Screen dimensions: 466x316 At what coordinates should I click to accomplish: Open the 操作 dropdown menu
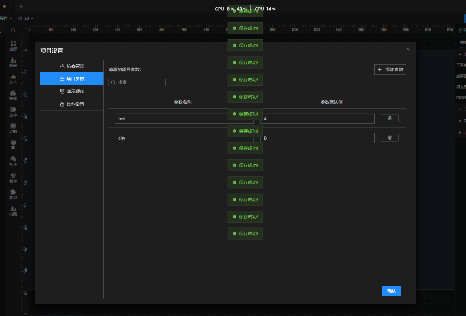(x=6, y=18)
